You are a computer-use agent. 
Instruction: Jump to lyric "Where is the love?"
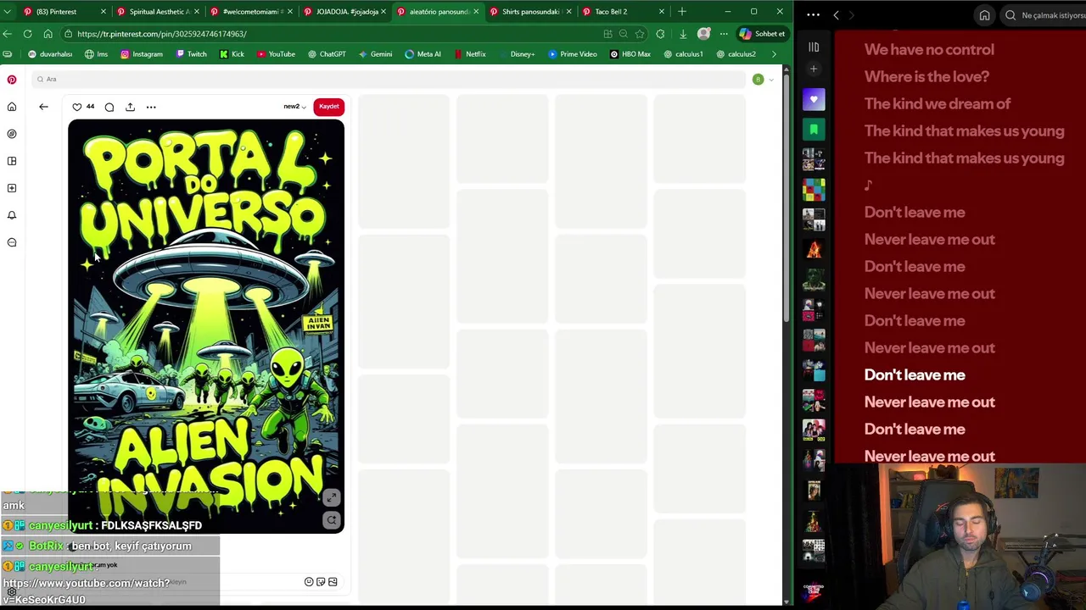click(x=926, y=76)
